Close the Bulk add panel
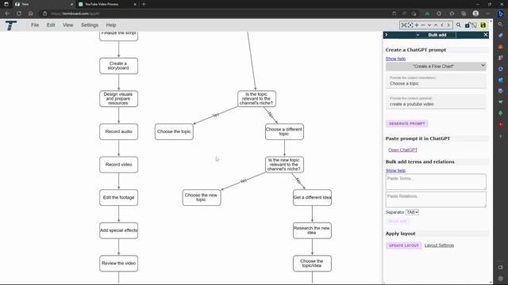This screenshot has height=285, width=508. 485,35
